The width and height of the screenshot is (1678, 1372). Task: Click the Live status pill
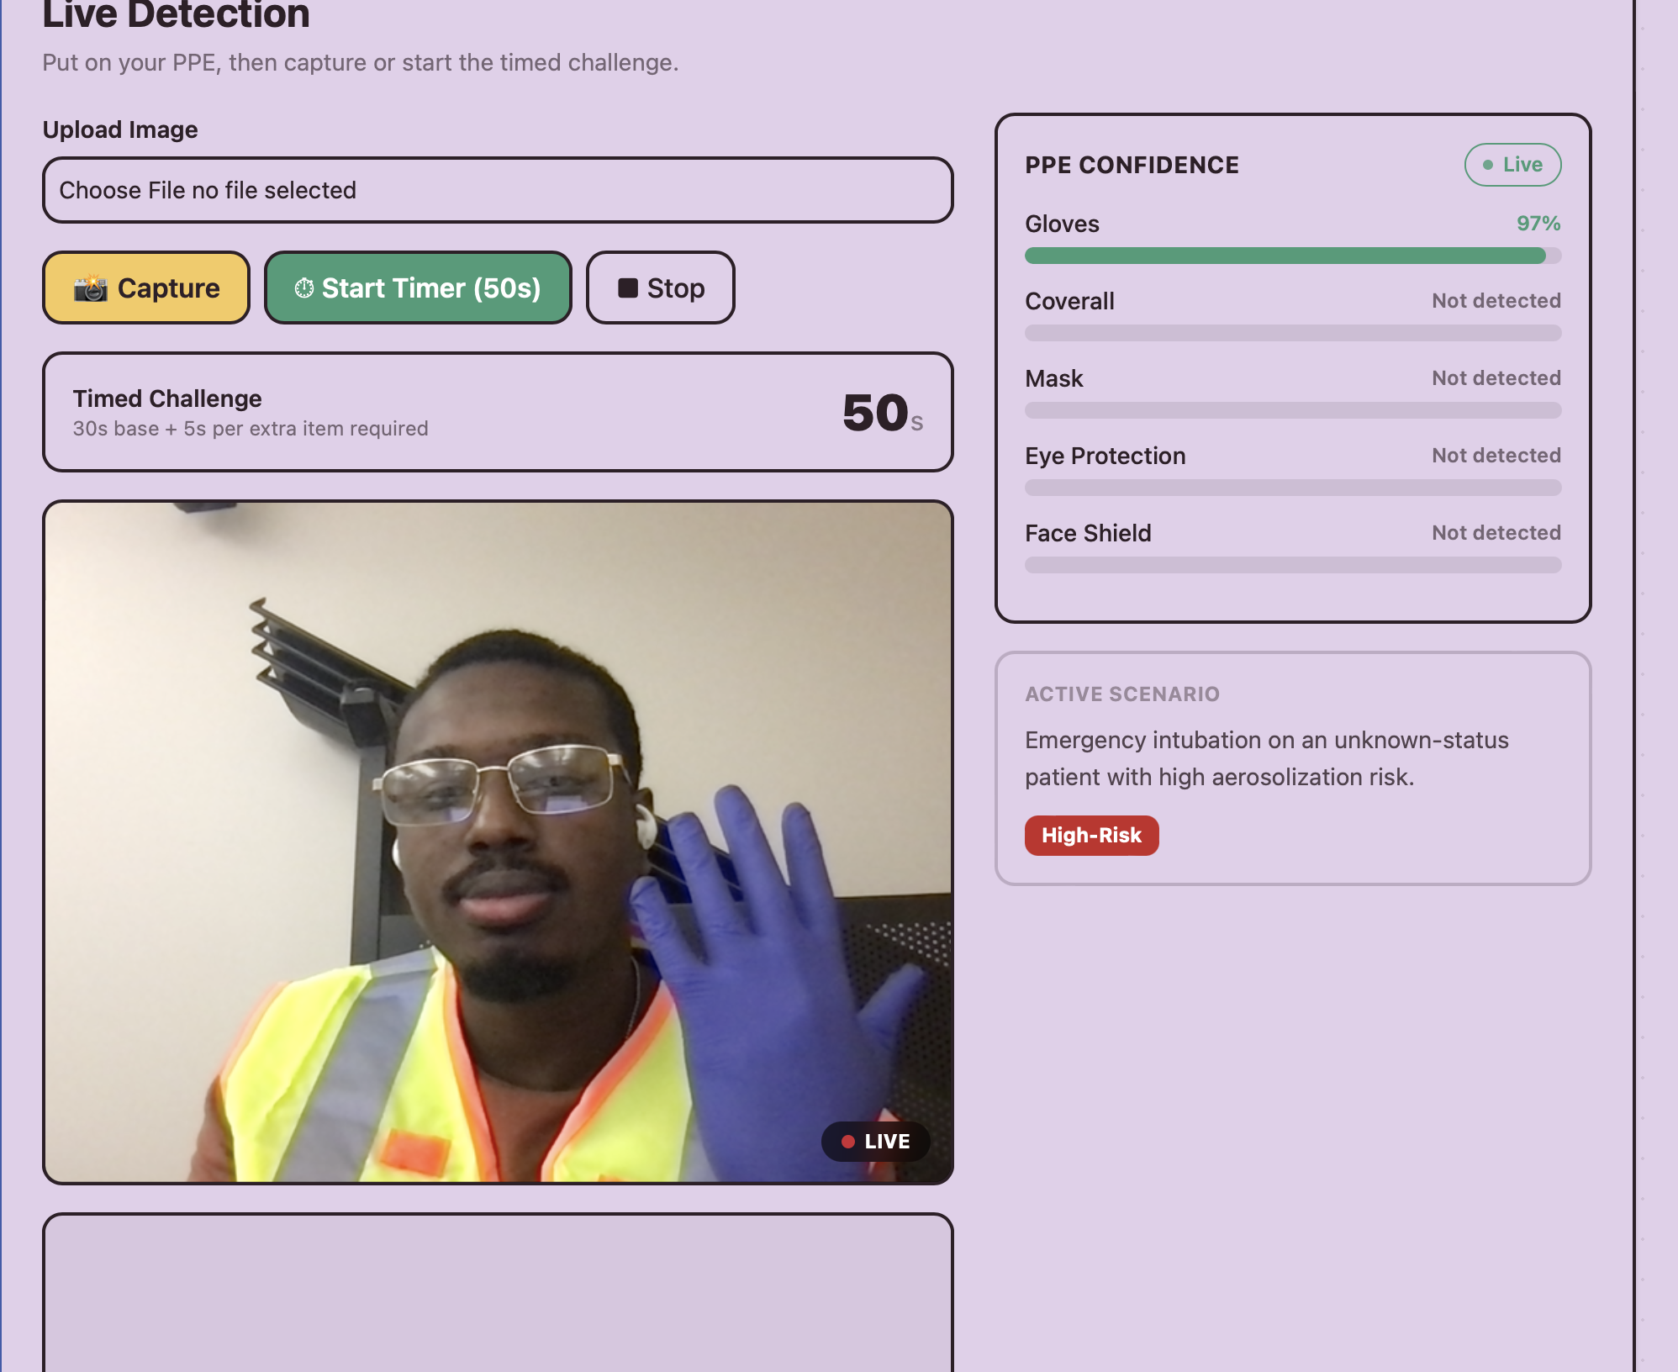[x=1512, y=165]
